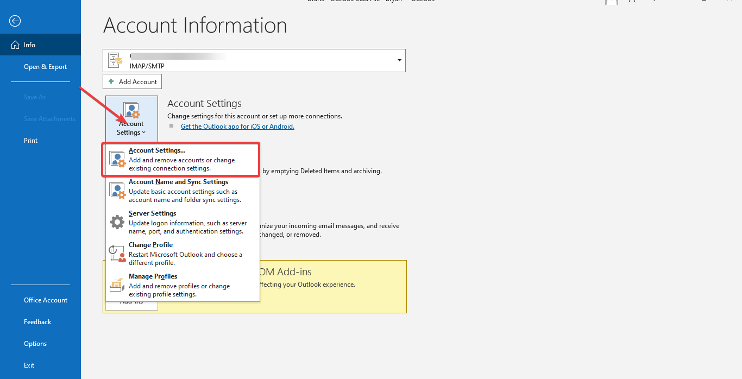Click the email account icon in the account selector
Image resolution: width=742 pixels, height=379 pixels.
[x=115, y=60]
